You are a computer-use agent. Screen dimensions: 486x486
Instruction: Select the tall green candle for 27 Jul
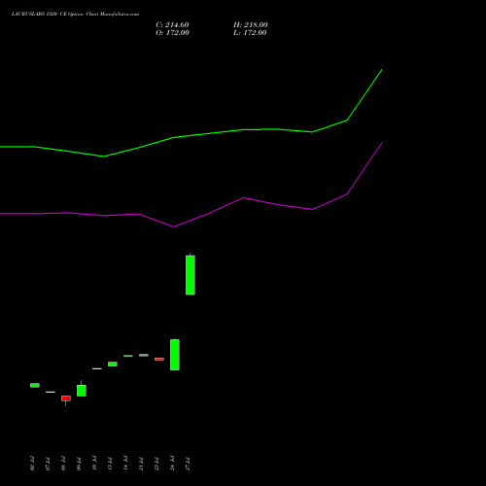tap(191, 275)
